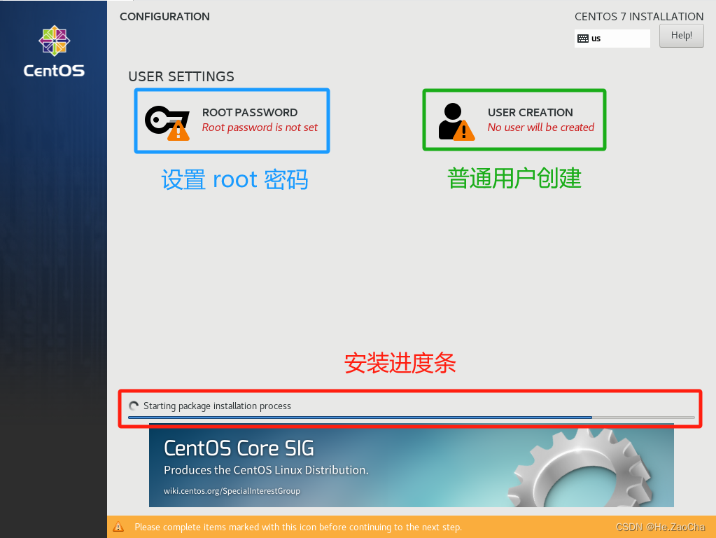Click the spinner beside installation status
This screenshot has height=538, width=716.
(134, 406)
